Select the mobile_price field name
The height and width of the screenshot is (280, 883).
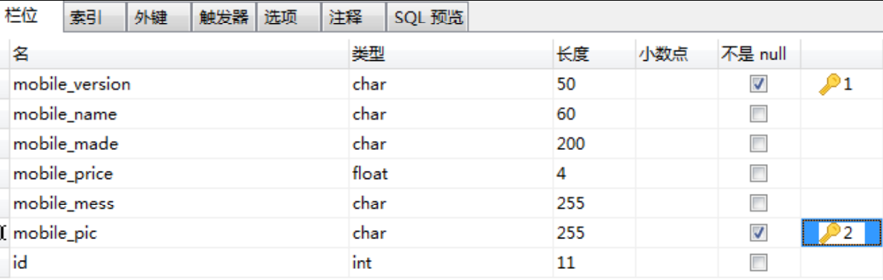(x=63, y=174)
